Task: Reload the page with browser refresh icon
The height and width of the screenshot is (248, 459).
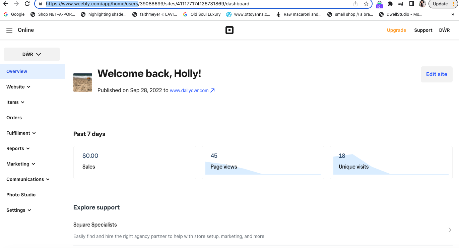Action: pyautogui.click(x=27, y=4)
